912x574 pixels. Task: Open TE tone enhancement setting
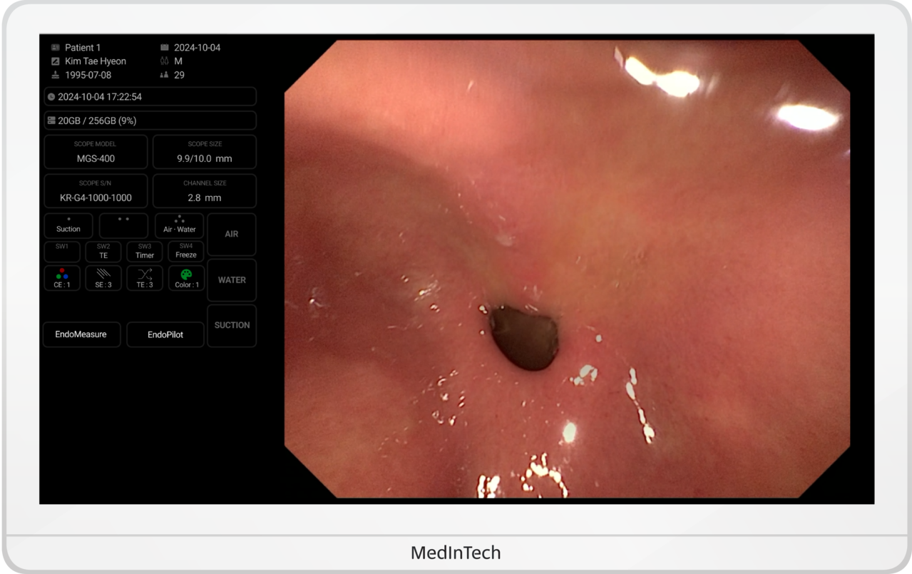[145, 278]
